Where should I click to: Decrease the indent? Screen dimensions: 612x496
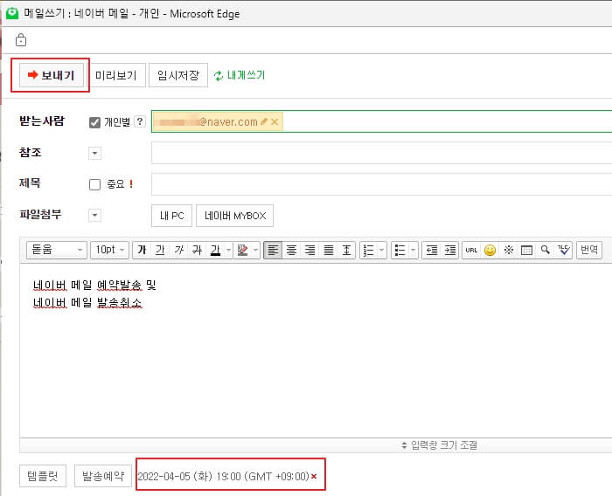click(431, 250)
